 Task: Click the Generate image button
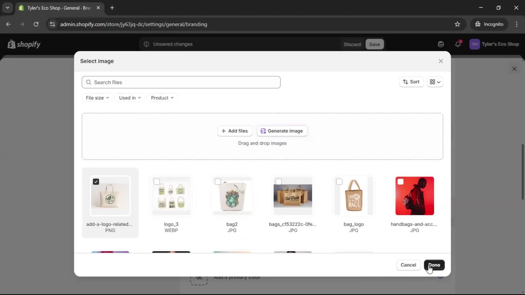click(x=282, y=131)
